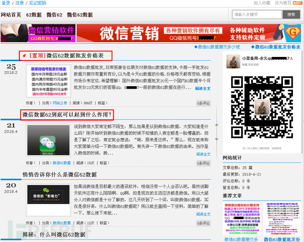Click the 阅读:300次 read count
Image resolution: width=304 pixels, height=242 pixels.
tap(82, 103)
